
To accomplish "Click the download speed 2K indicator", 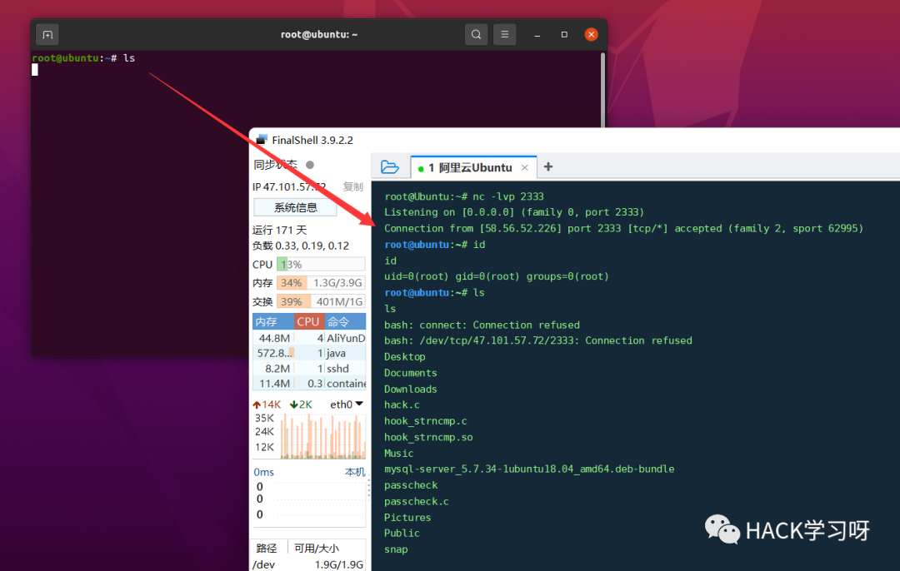I will (x=302, y=405).
